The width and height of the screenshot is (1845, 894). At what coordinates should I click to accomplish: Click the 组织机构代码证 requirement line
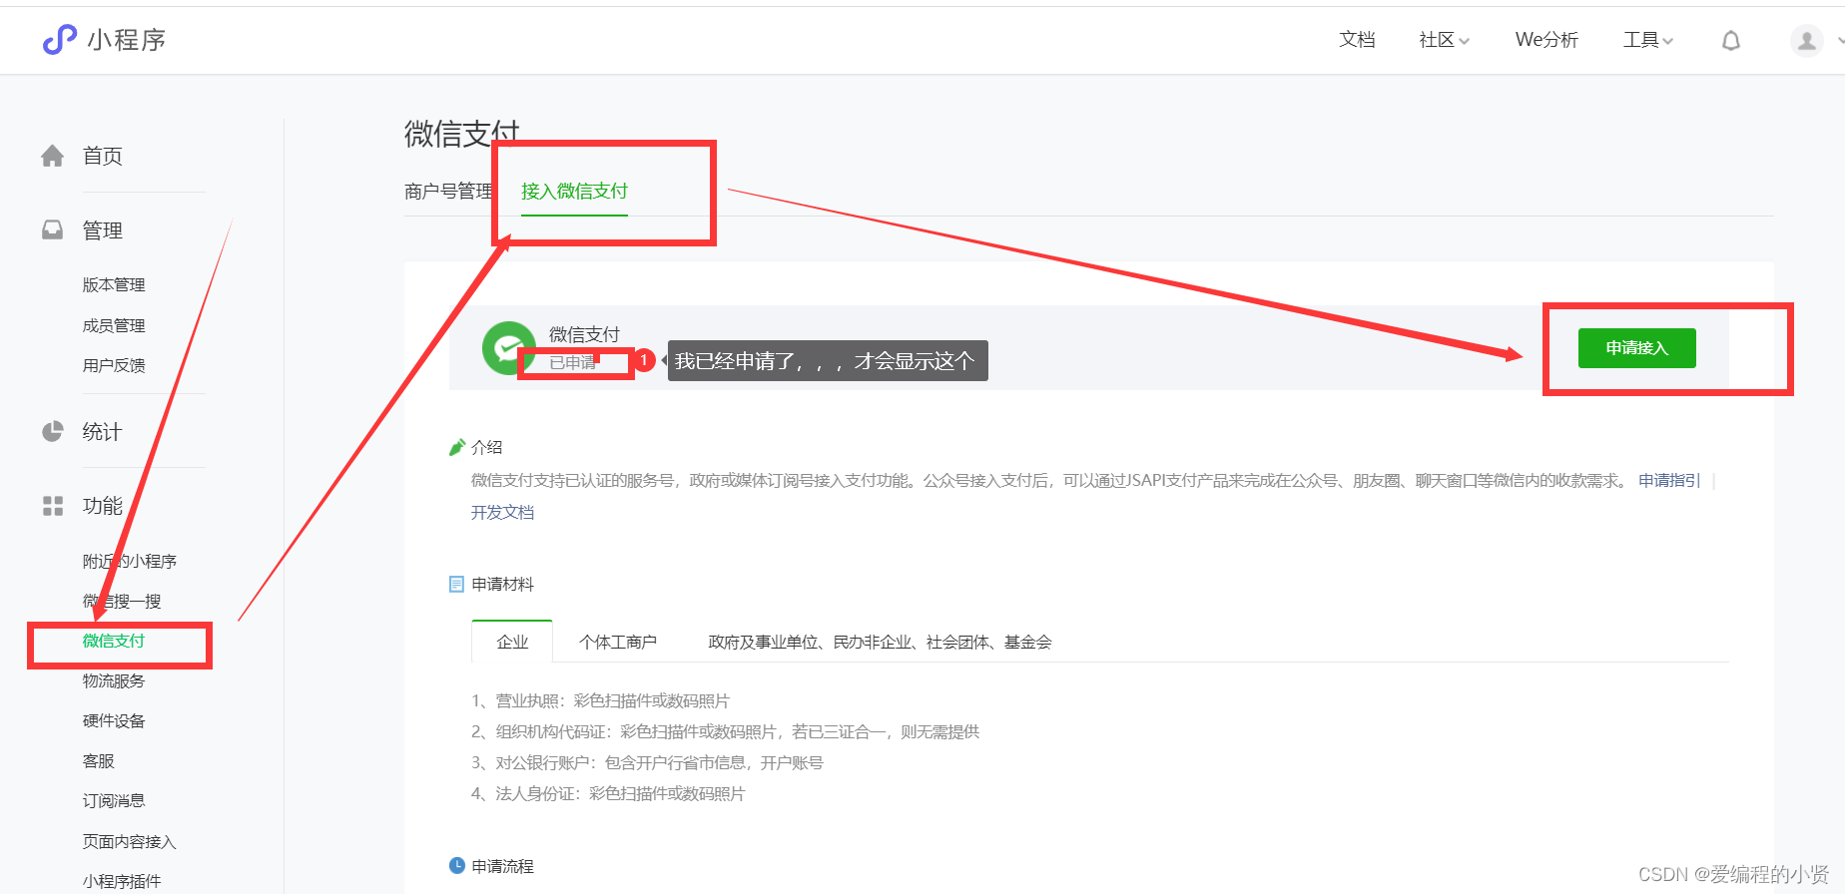coord(725,731)
